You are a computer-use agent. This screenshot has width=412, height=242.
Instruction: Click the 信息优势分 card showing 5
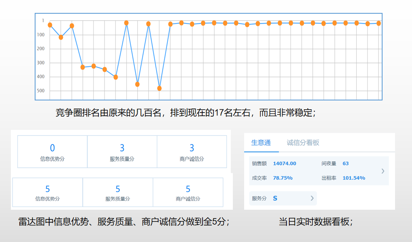tap(48, 192)
